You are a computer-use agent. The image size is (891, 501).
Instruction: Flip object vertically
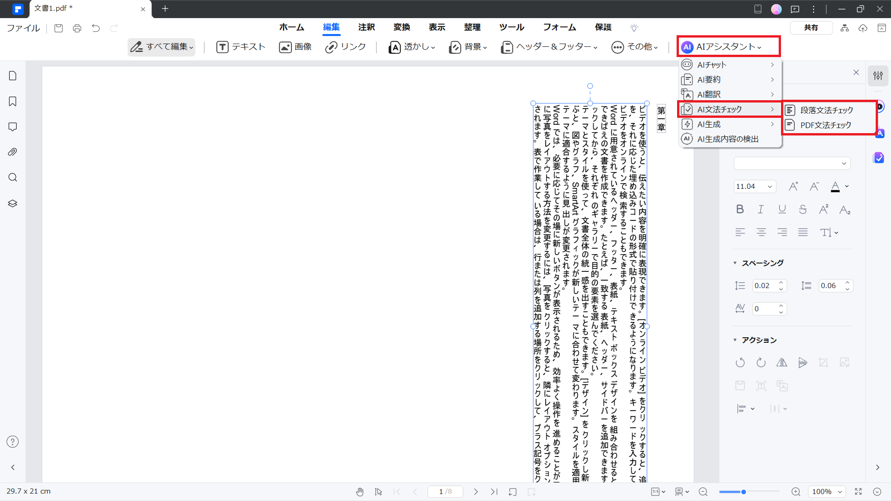(803, 363)
